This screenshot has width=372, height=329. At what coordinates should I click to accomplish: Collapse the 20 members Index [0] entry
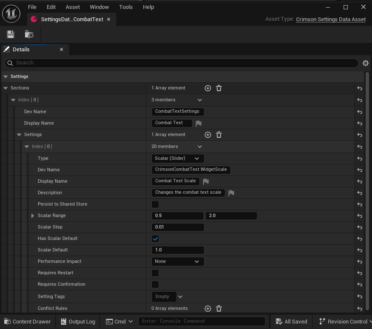coord(27,147)
